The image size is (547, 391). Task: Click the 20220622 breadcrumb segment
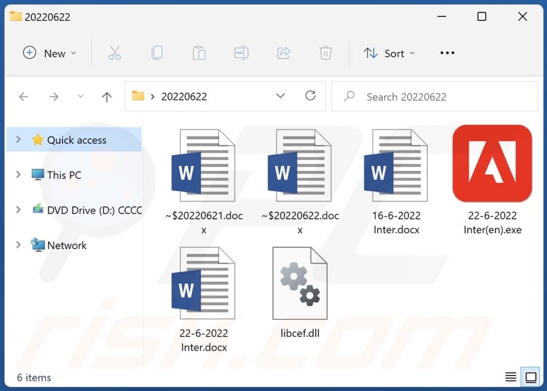click(184, 96)
